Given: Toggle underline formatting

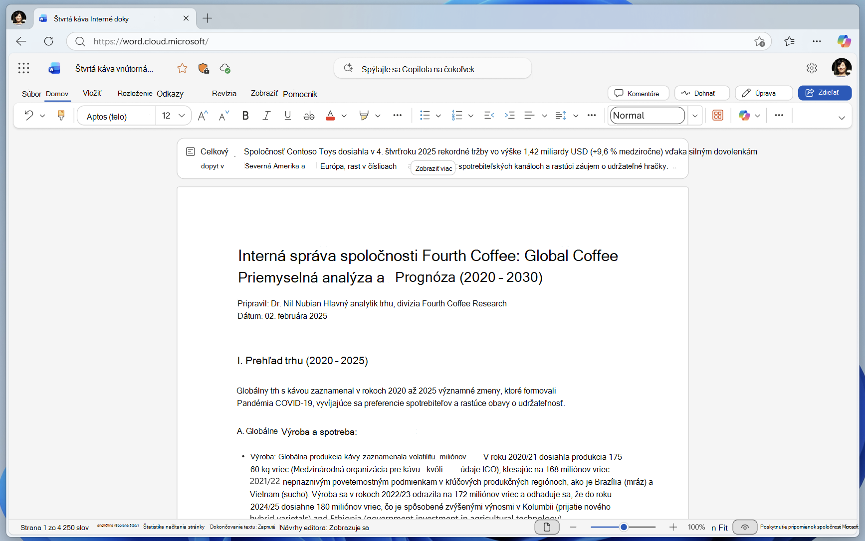Looking at the screenshot, I should [288, 116].
